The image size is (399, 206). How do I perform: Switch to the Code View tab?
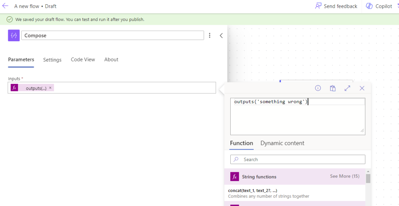[x=83, y=59]
